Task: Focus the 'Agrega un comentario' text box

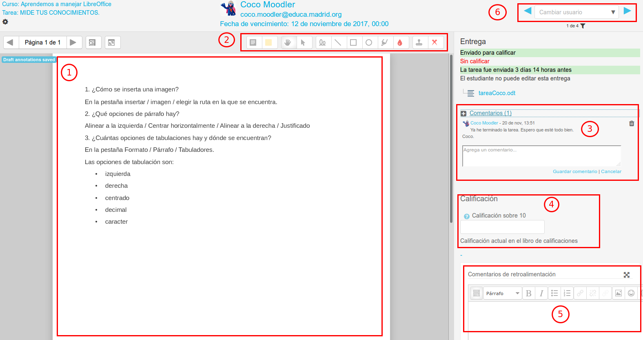Action: [541, 156]
